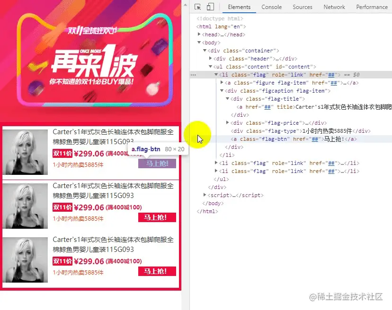Open the first product's thumbnail image
Screen dimensions: 392x310
[x=25, y=152]
